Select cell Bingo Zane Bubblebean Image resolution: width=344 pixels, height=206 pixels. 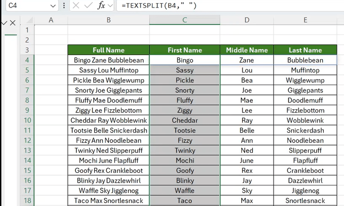(109, 60)
